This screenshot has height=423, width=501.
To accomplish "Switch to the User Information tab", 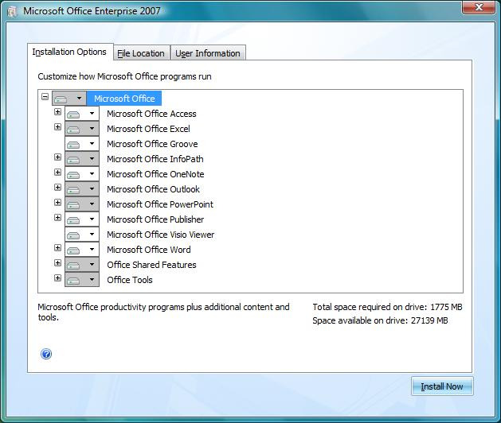I will (208, 53).
